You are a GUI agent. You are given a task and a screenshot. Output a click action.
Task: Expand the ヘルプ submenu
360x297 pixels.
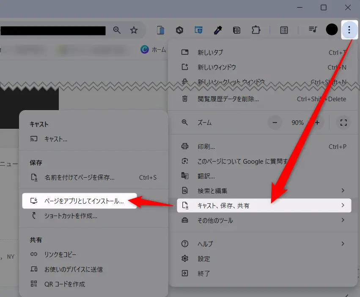point(264,244)
